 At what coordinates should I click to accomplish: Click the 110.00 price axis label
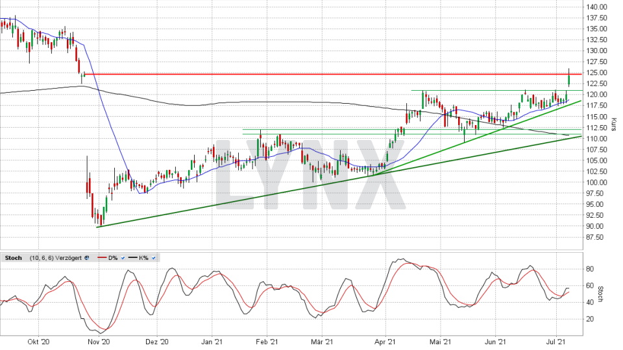[x=597, y=139]
